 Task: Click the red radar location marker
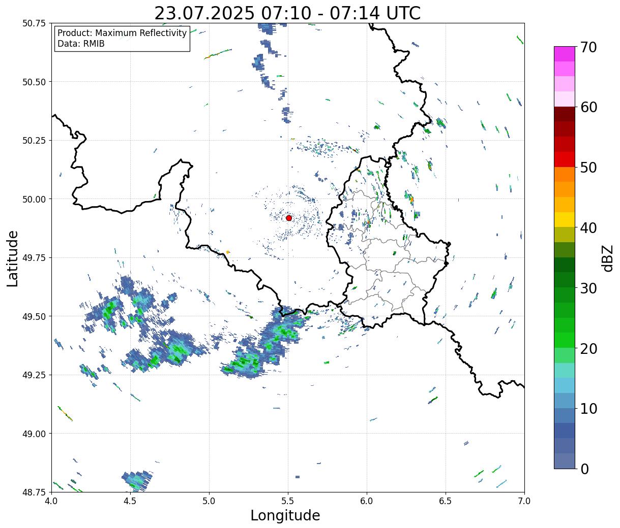coord(289,218)
